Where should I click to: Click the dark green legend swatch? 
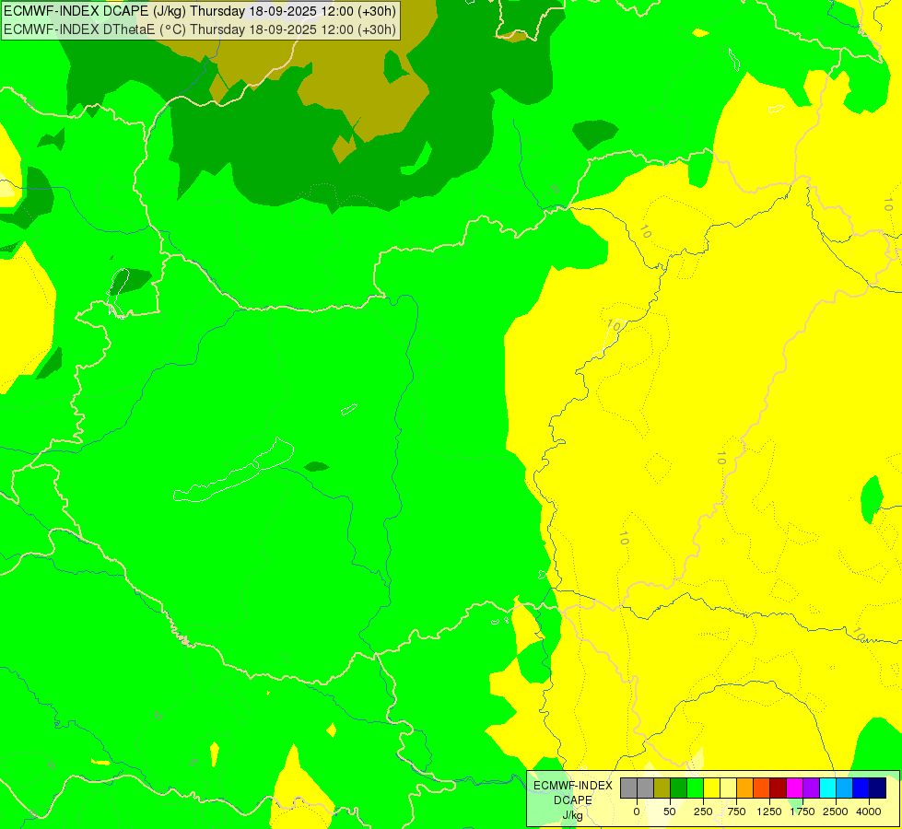(679, 788)
